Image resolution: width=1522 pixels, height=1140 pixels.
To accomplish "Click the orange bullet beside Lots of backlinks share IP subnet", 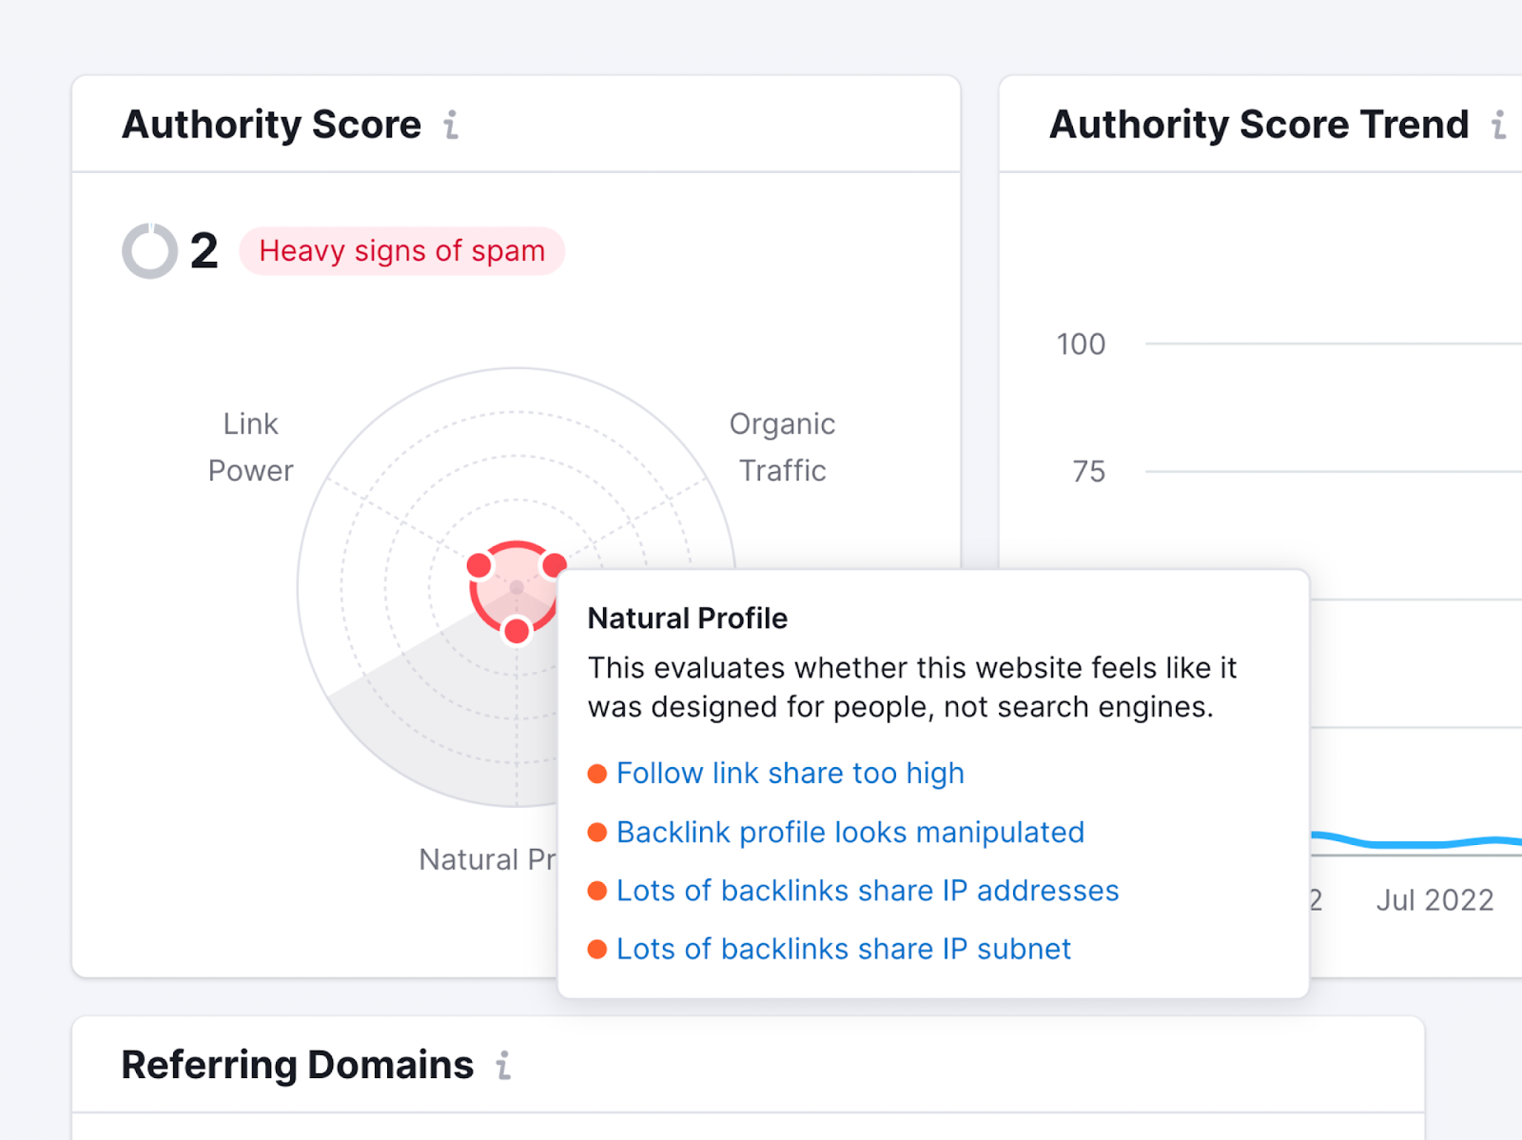I will point(596,949).
